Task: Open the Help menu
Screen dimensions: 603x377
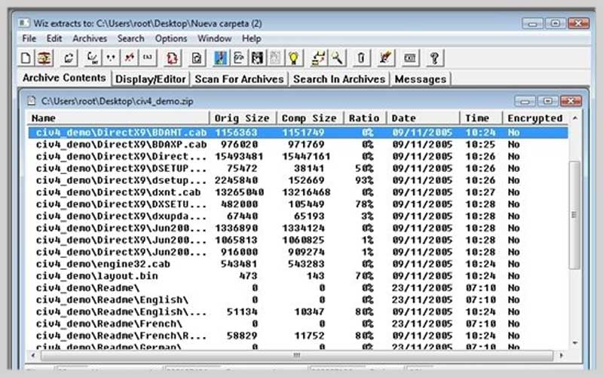Action: 252,38
